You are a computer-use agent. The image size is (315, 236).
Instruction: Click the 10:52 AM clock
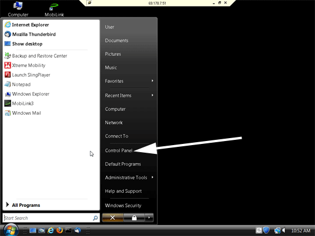tap(301, 231)
